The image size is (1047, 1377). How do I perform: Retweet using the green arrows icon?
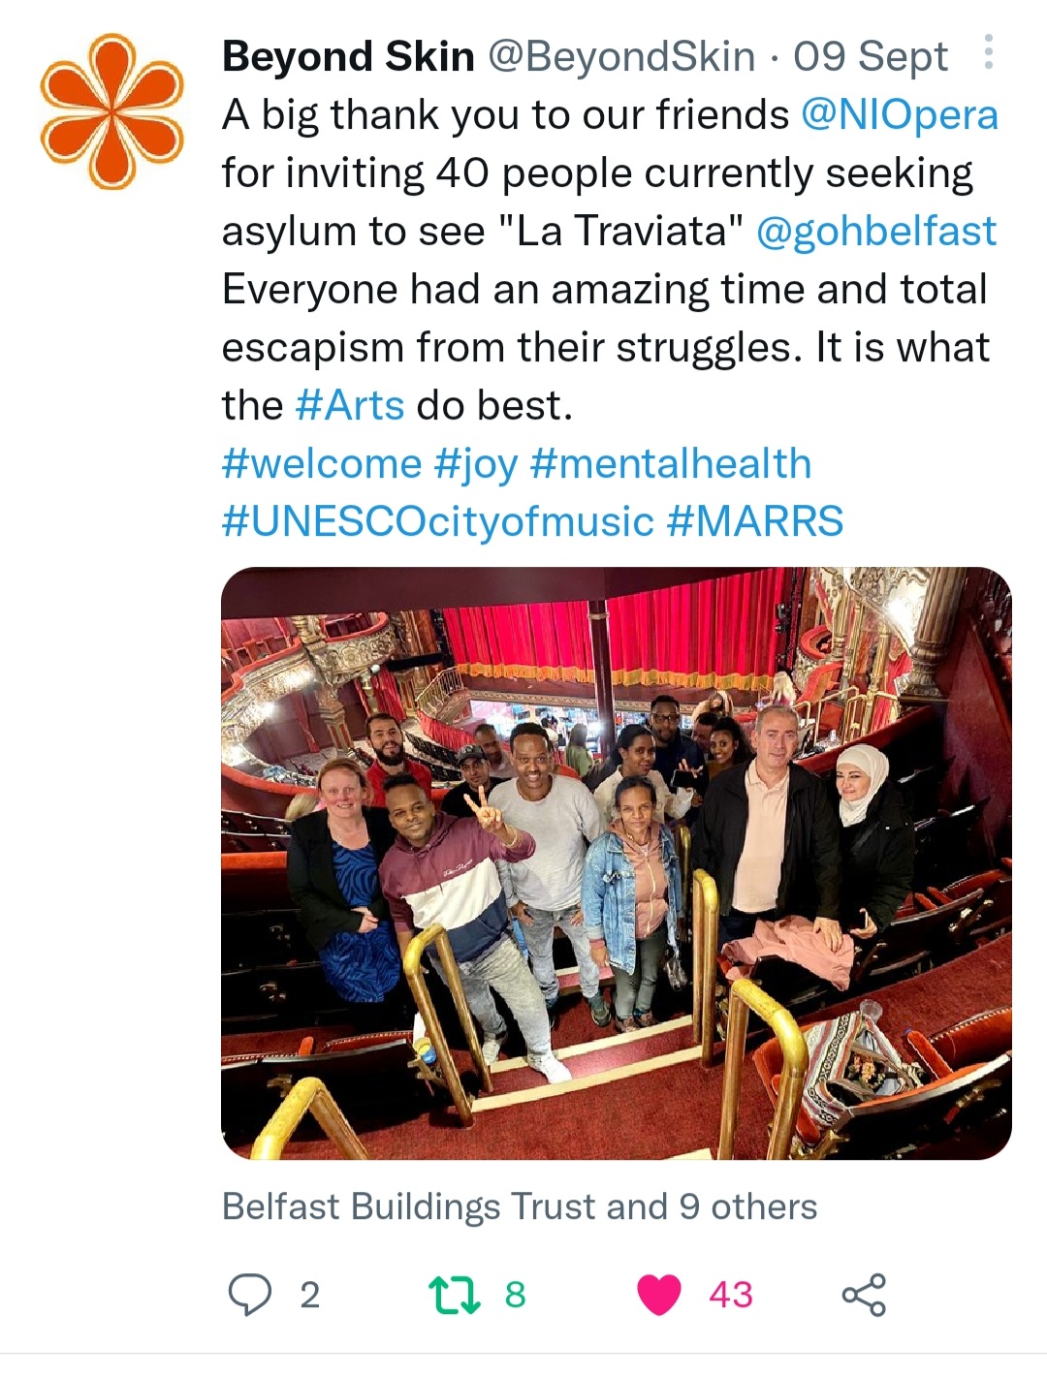pyautogui.click(x=455, y=1295)
